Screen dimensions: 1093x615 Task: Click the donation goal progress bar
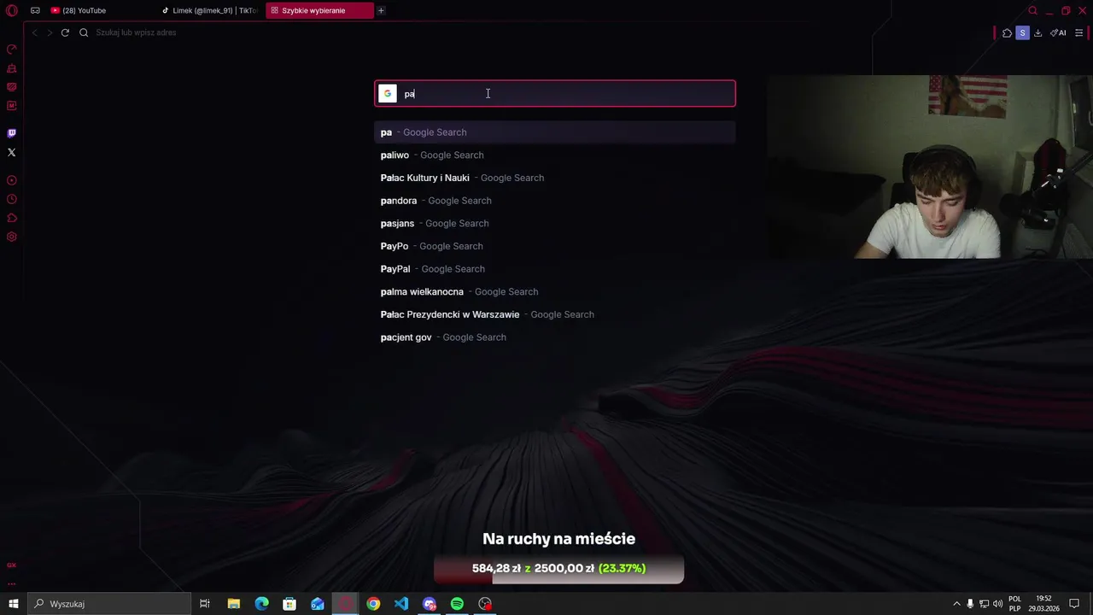pyautogui.click(x=558, y=569)
